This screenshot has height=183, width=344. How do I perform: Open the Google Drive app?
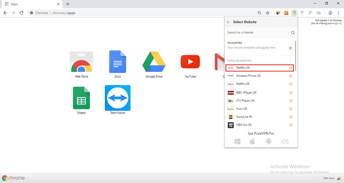click(154, 62)
